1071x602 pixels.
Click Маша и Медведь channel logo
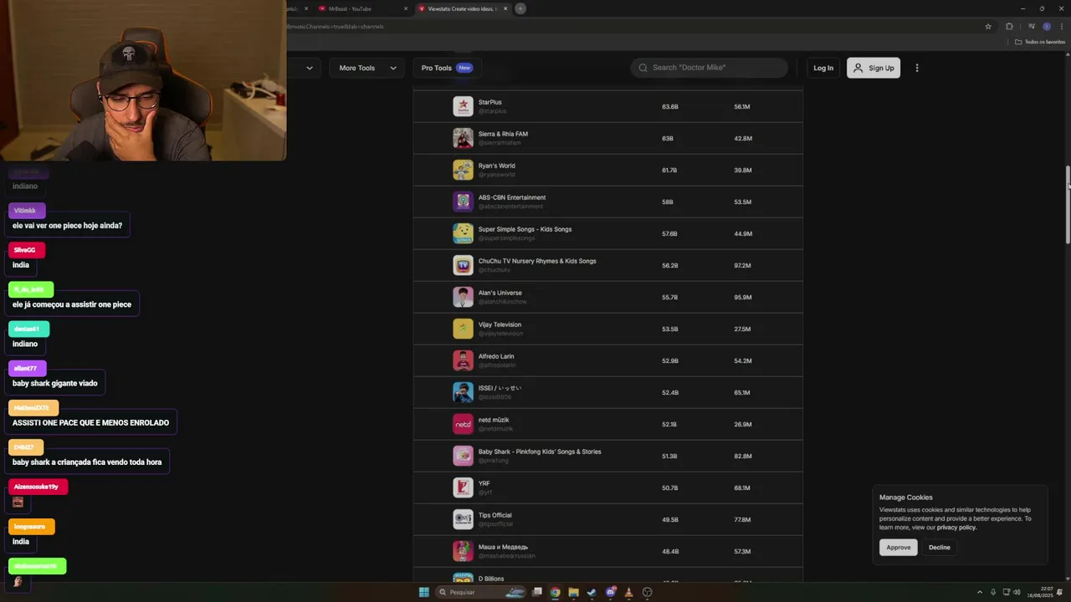pos(463,551)
